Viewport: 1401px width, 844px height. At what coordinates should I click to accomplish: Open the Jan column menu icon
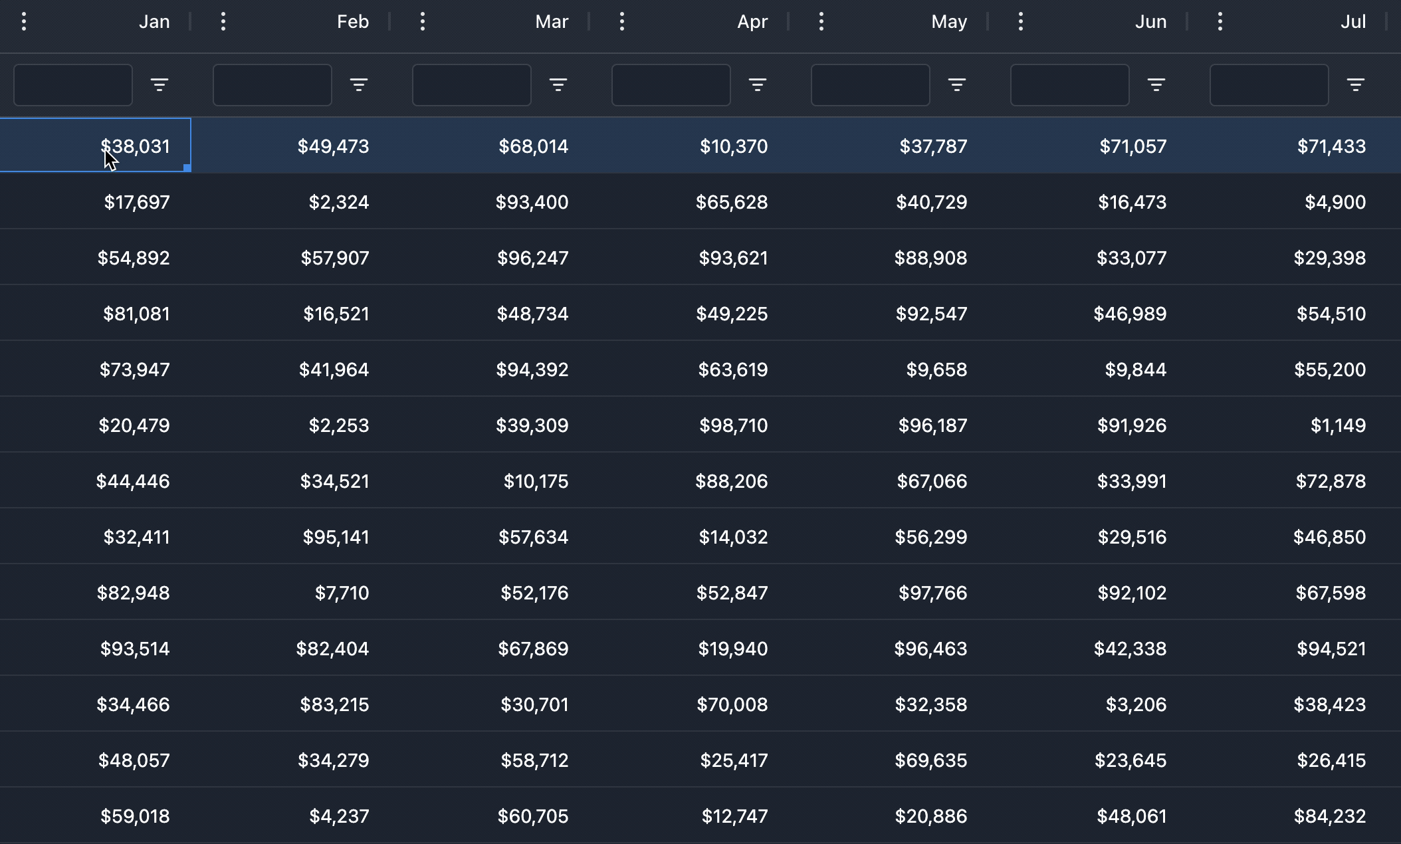[24, 22]
